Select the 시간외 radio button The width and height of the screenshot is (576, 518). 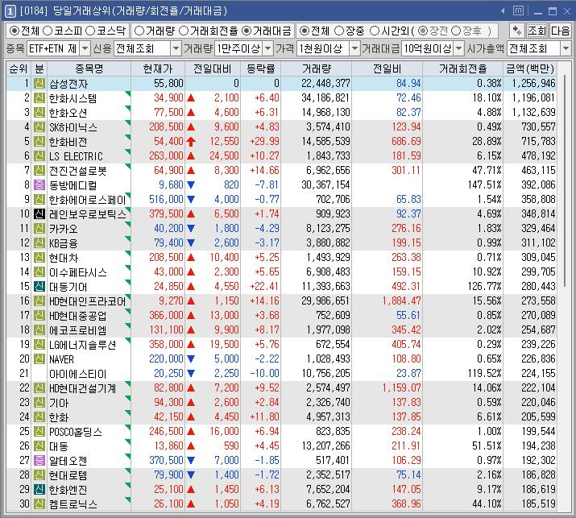[x=374, y=31]
